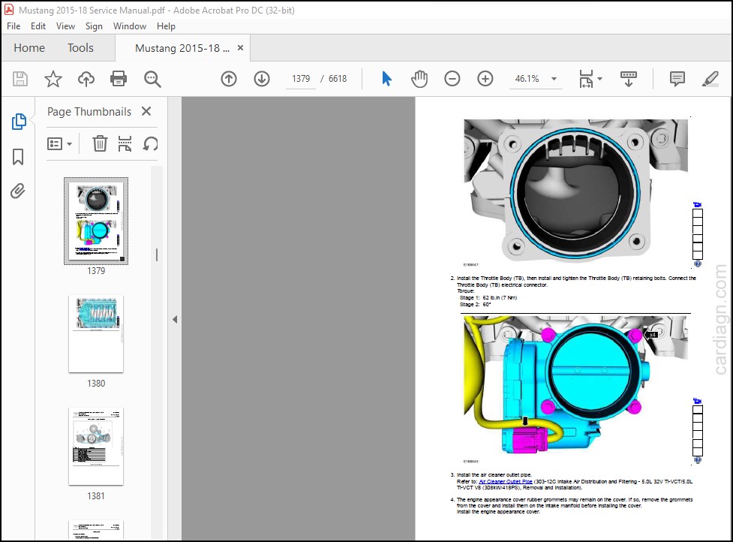Image resolution: width=733 pixels, height=542 pixels.
Task: Go to next page arrow
Action: click(262, 79)
